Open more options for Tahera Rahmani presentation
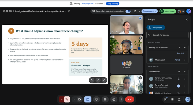This screenshot has width=193, height=105. [185, 86]
